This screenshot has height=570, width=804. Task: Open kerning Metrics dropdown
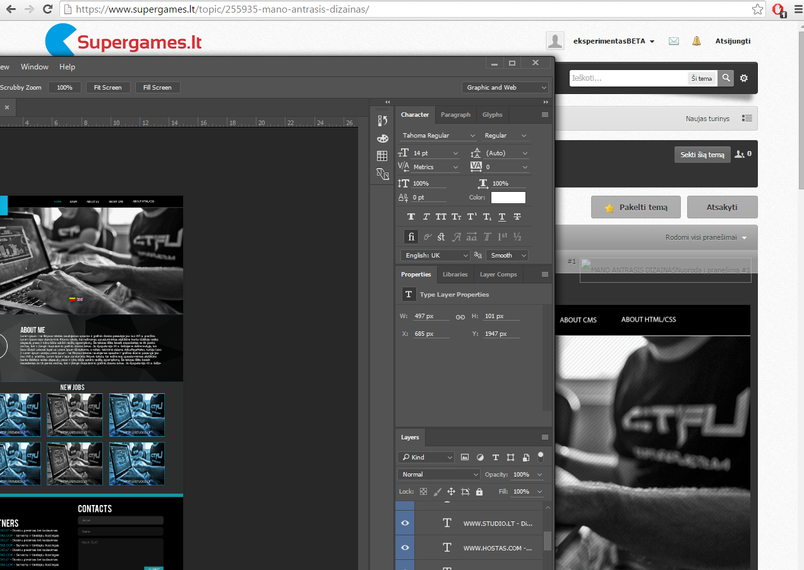pyautogui.click(x=436, y=167)
